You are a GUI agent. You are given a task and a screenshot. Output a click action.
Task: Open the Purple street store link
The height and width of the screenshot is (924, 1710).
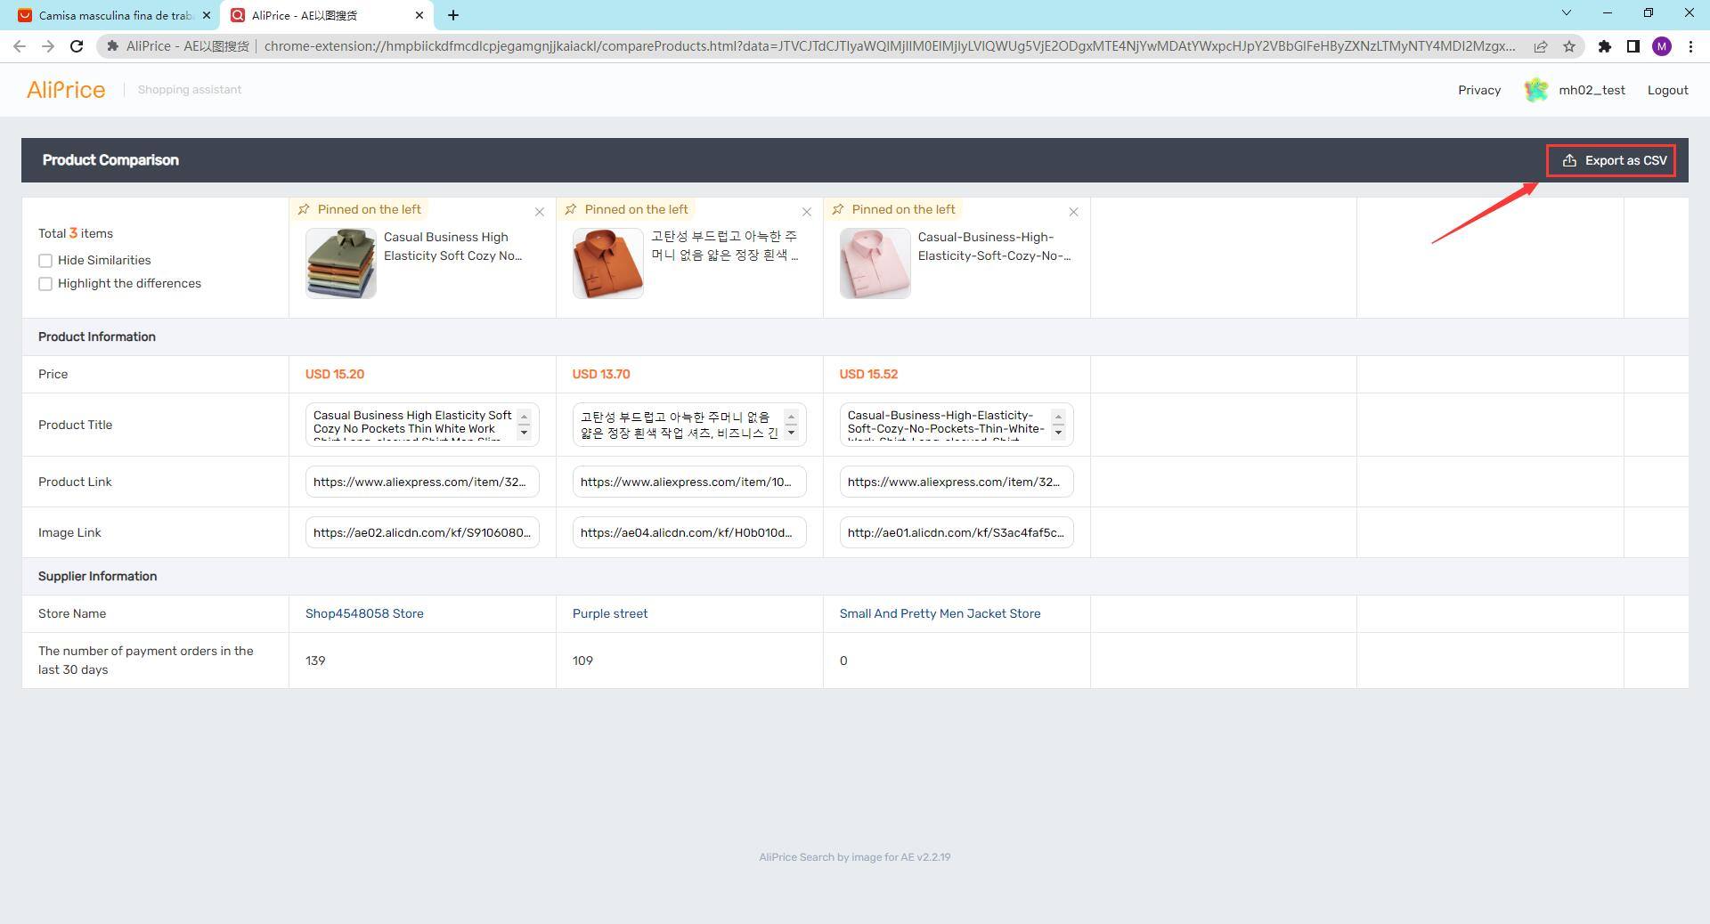pos(610,613)
